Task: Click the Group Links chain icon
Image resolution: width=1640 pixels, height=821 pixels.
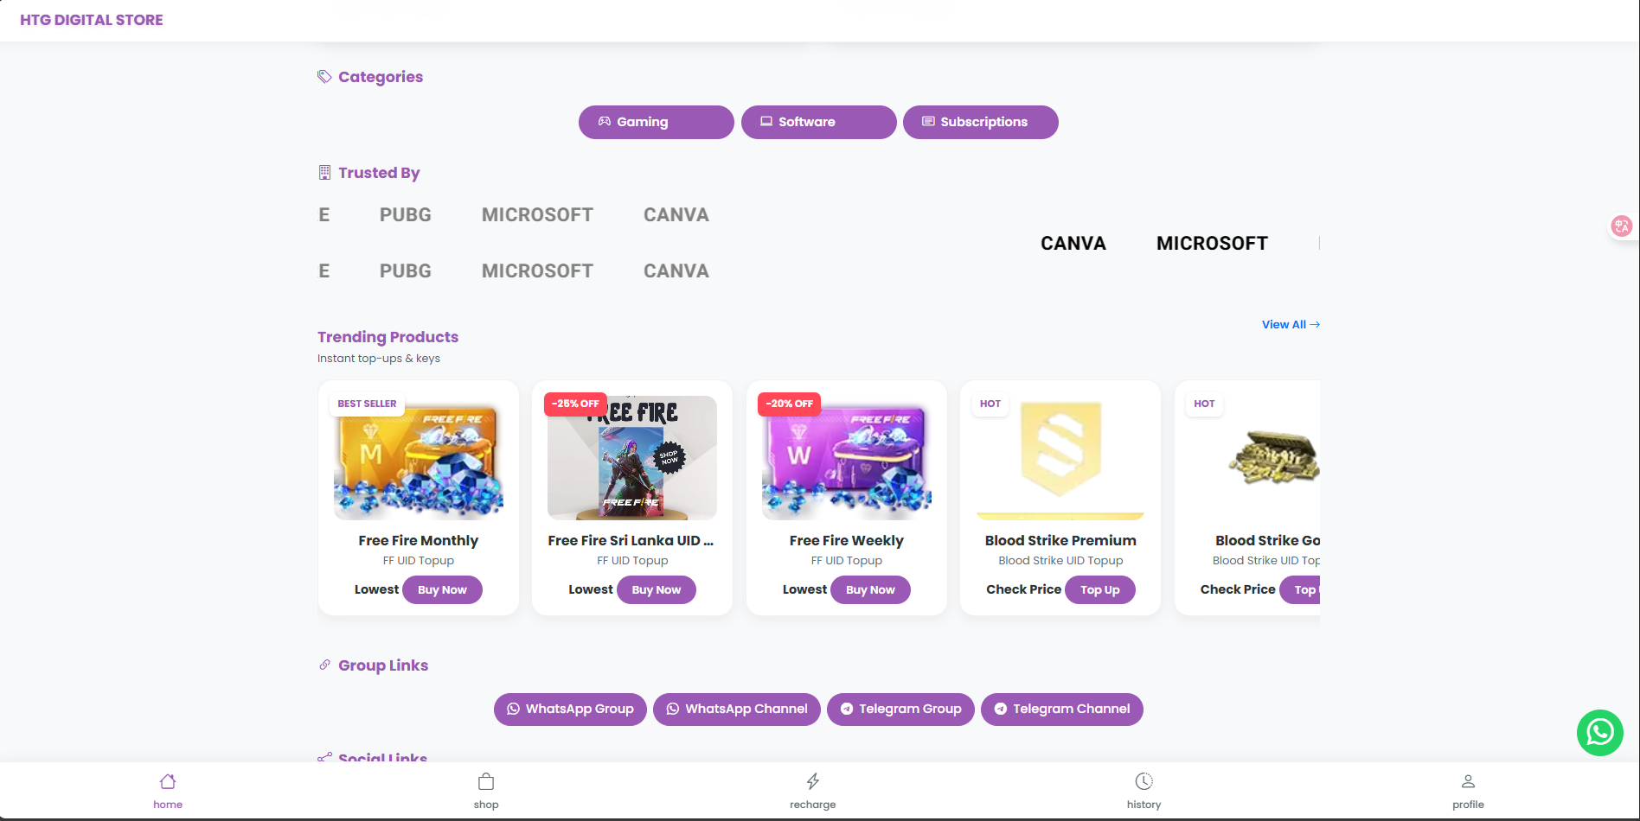Action: (324, 665)
